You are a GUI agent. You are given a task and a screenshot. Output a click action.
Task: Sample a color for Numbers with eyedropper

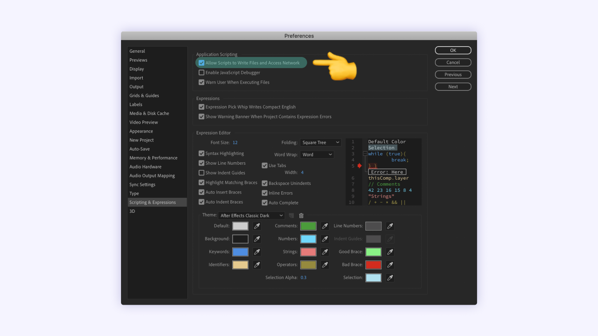coord(325,239)
